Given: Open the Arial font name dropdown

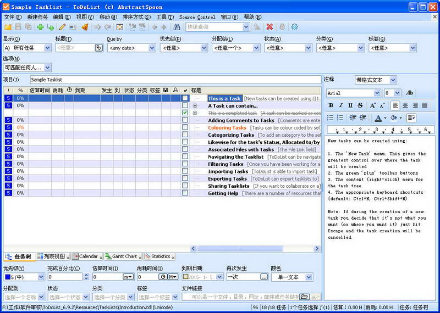Looking at the screenshot, I should click(376, 93).
